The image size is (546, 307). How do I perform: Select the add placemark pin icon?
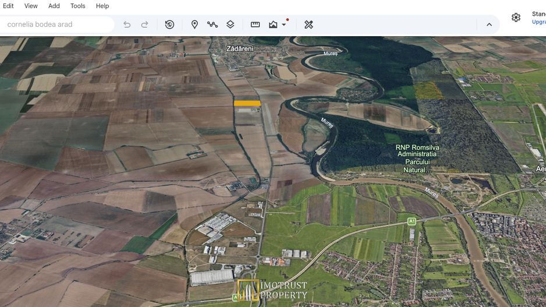pyautogui.click(x=194, y=24)
